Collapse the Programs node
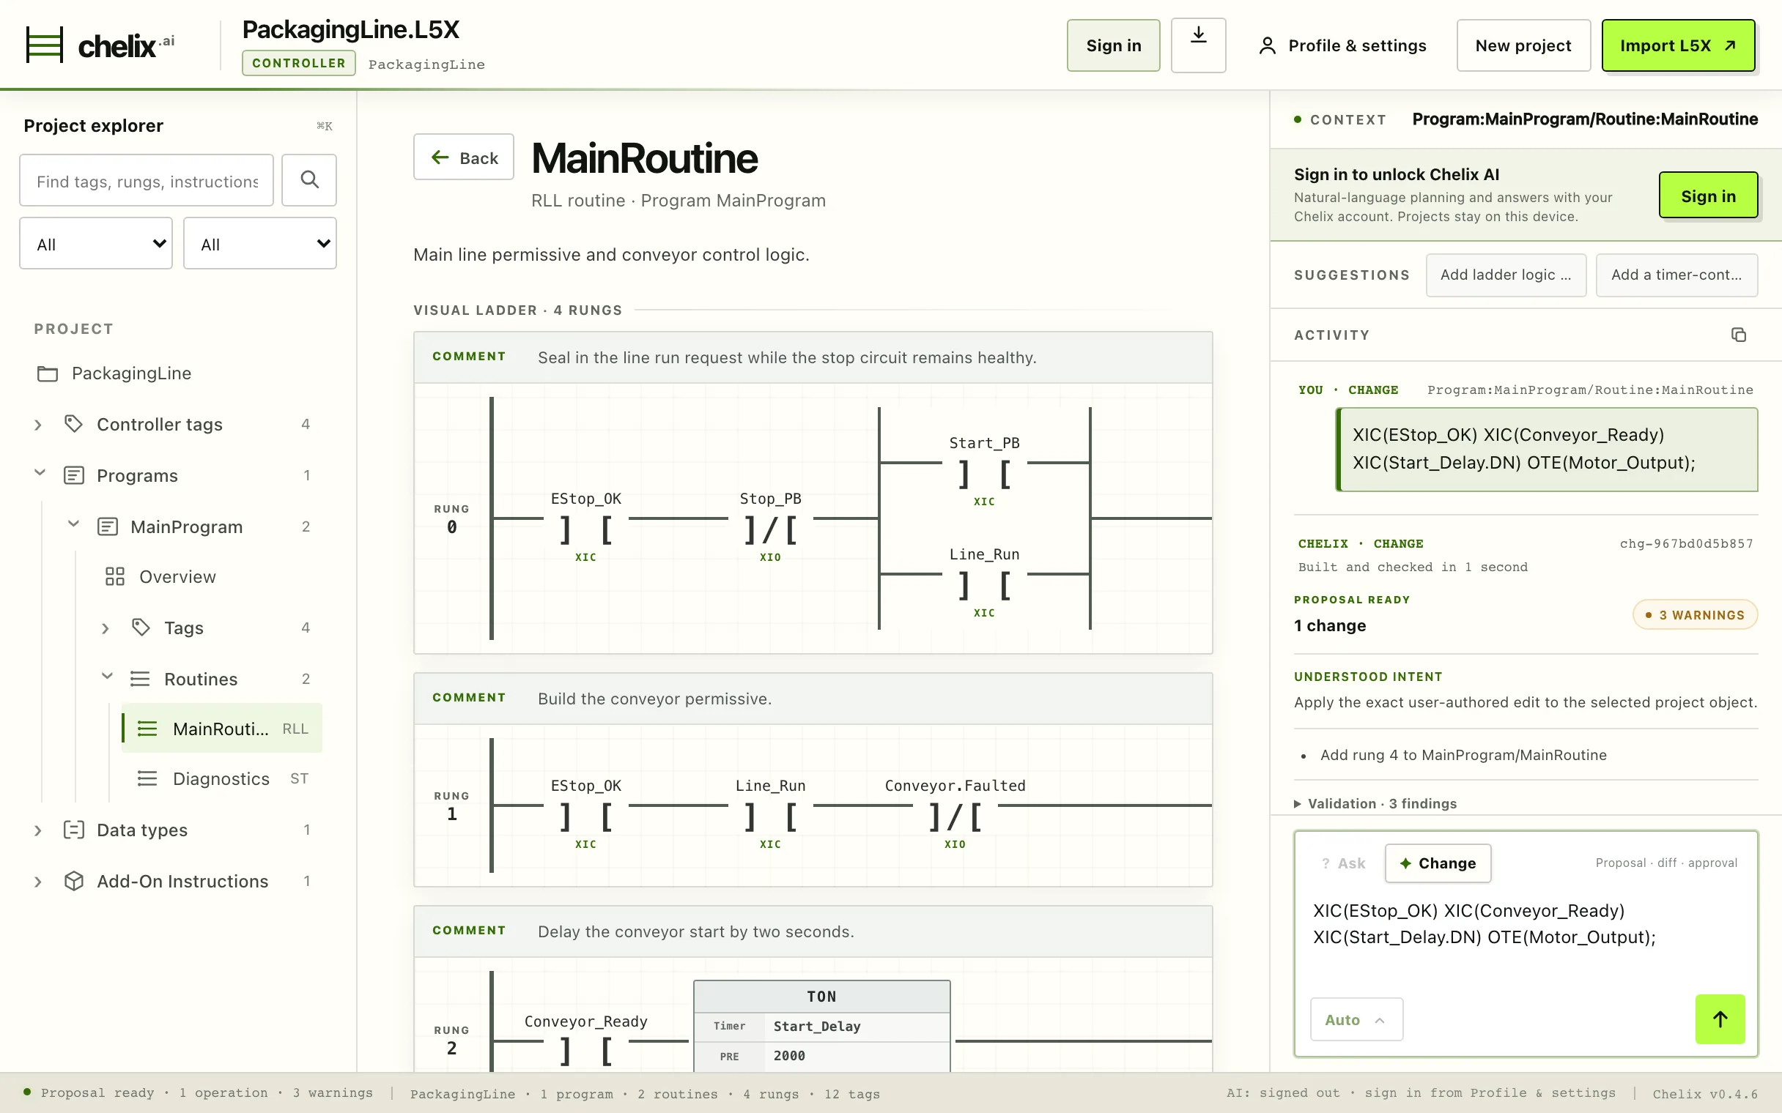Image resolution: width=1782 pixels, height=1113 pixels. point(40,474)
